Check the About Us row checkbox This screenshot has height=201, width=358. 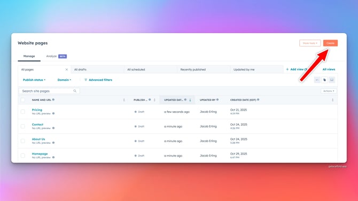pos(23,141)
